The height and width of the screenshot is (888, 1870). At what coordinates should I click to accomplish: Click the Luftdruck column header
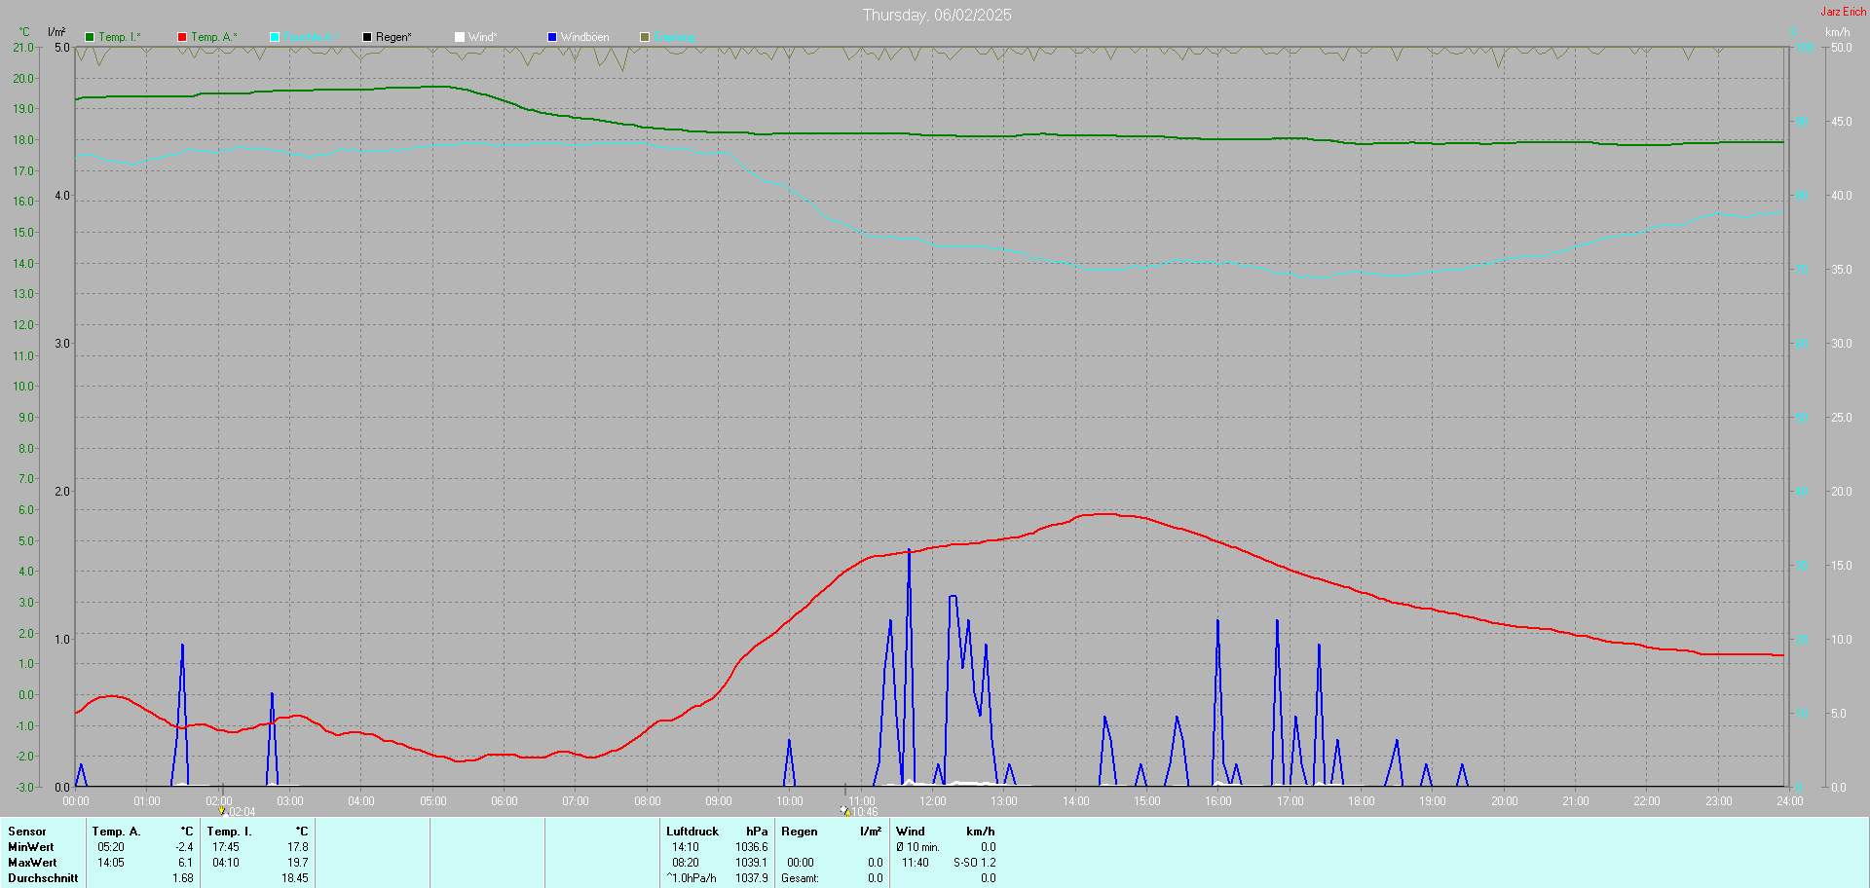click(692, 832)
